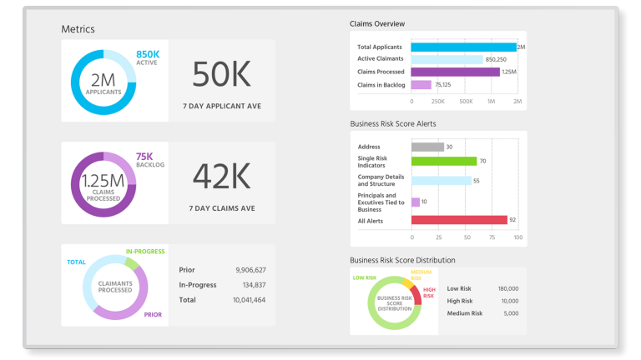Click the light blue Active Claimants bar
Viewport: 641px width, 360px height.
(x=447, y=60)
